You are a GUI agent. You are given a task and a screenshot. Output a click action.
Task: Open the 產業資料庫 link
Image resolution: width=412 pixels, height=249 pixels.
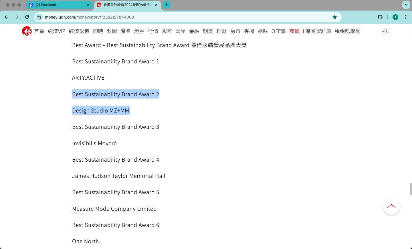pyautogui.click(x=318, y=31)
